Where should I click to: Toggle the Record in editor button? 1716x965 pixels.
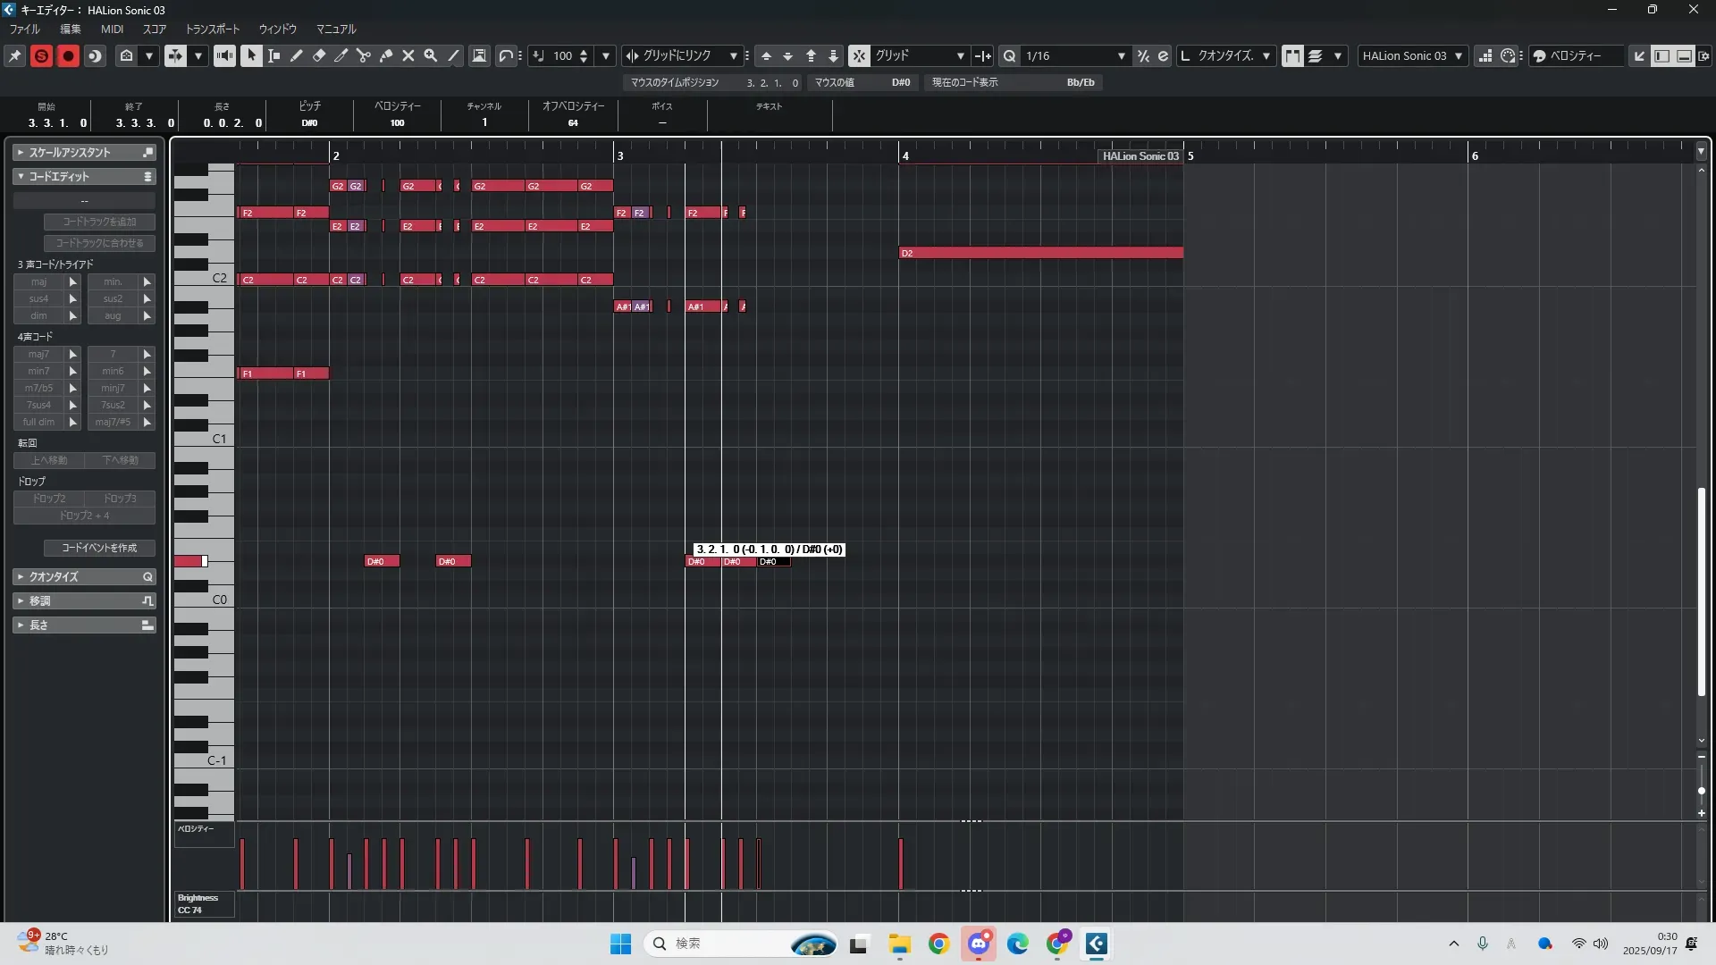(x=68, y=55)
